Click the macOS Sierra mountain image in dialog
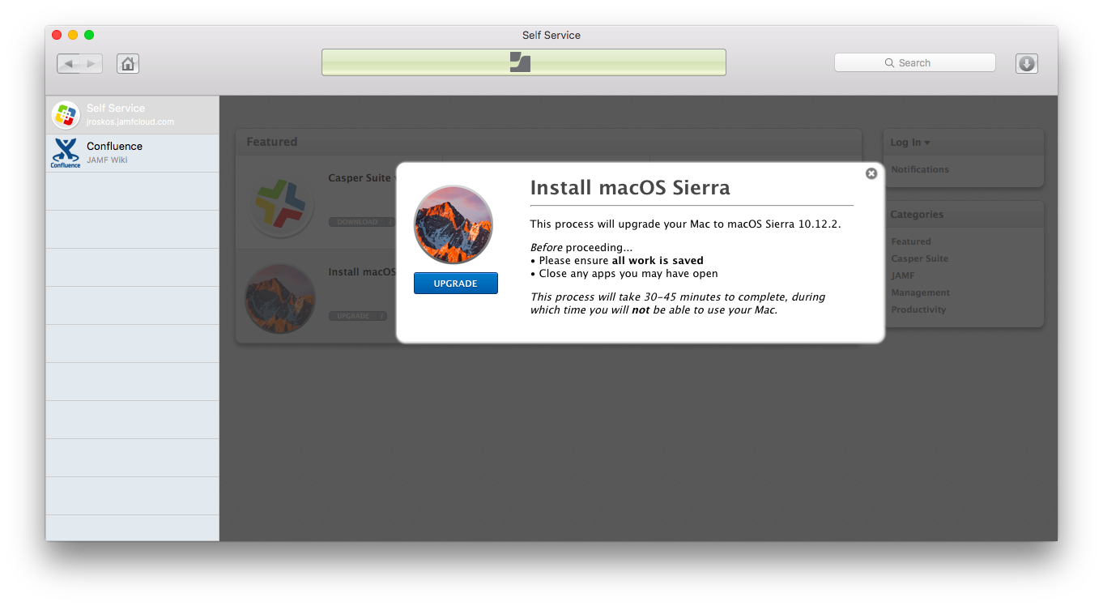The height and width of the screenshot is (606, 1103). 454,224
